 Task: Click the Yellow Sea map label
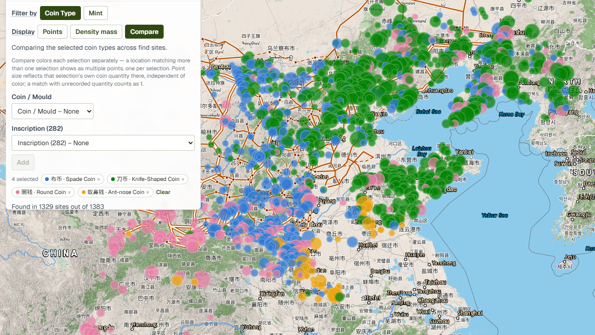point(495,215)
